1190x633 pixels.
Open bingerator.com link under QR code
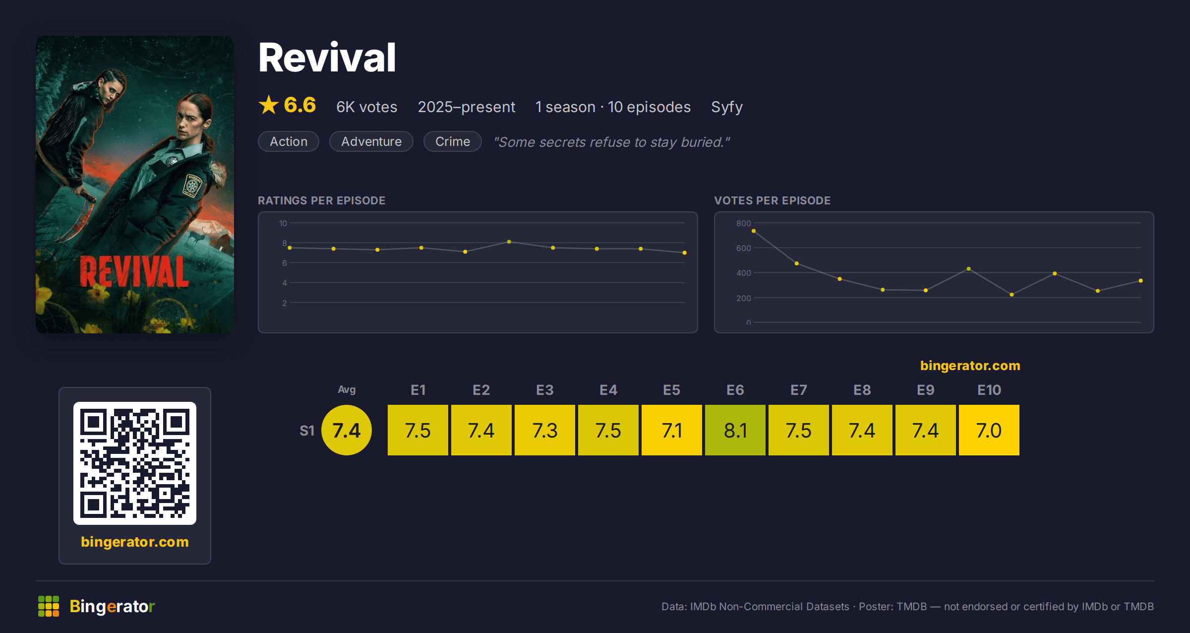(135, 542)
